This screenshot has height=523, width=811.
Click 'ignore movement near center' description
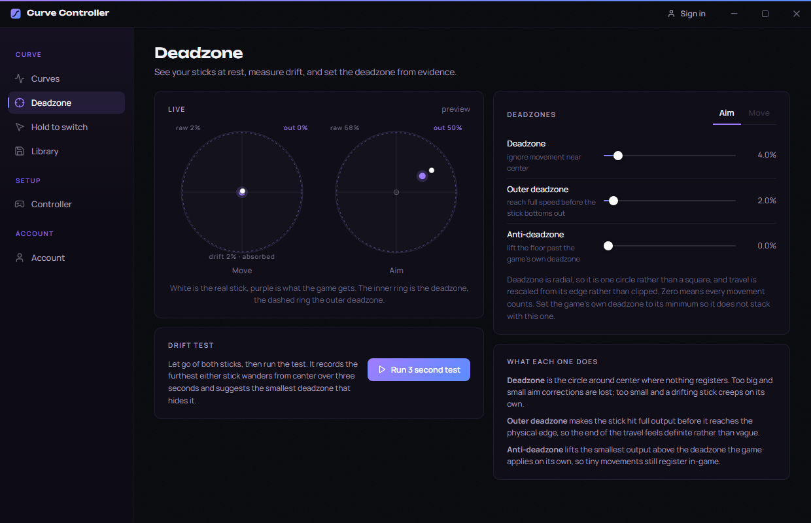(x=544, y=163)
